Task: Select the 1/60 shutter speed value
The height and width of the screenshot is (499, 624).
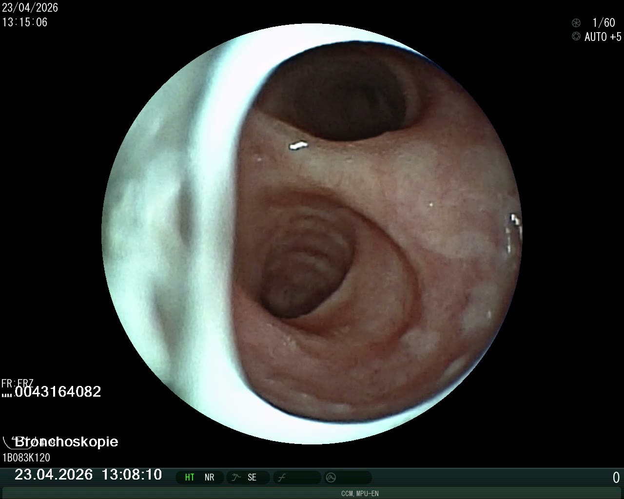Action: click(x=604, y=23)
